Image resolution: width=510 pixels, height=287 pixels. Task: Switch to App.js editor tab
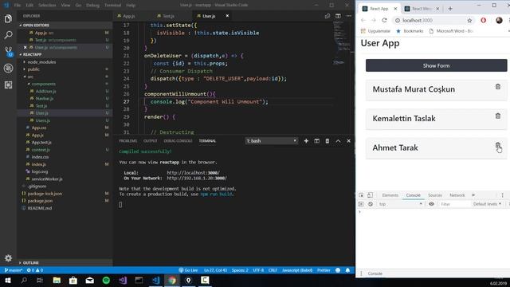(x=129, y=16)
